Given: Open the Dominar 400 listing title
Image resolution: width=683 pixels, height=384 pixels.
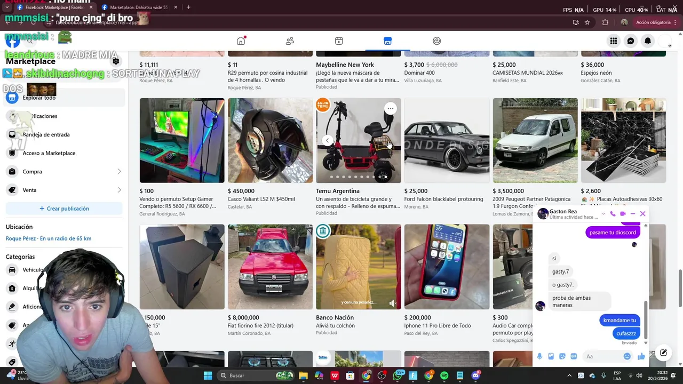Looking at the screenshot, I should click(419, 73).
